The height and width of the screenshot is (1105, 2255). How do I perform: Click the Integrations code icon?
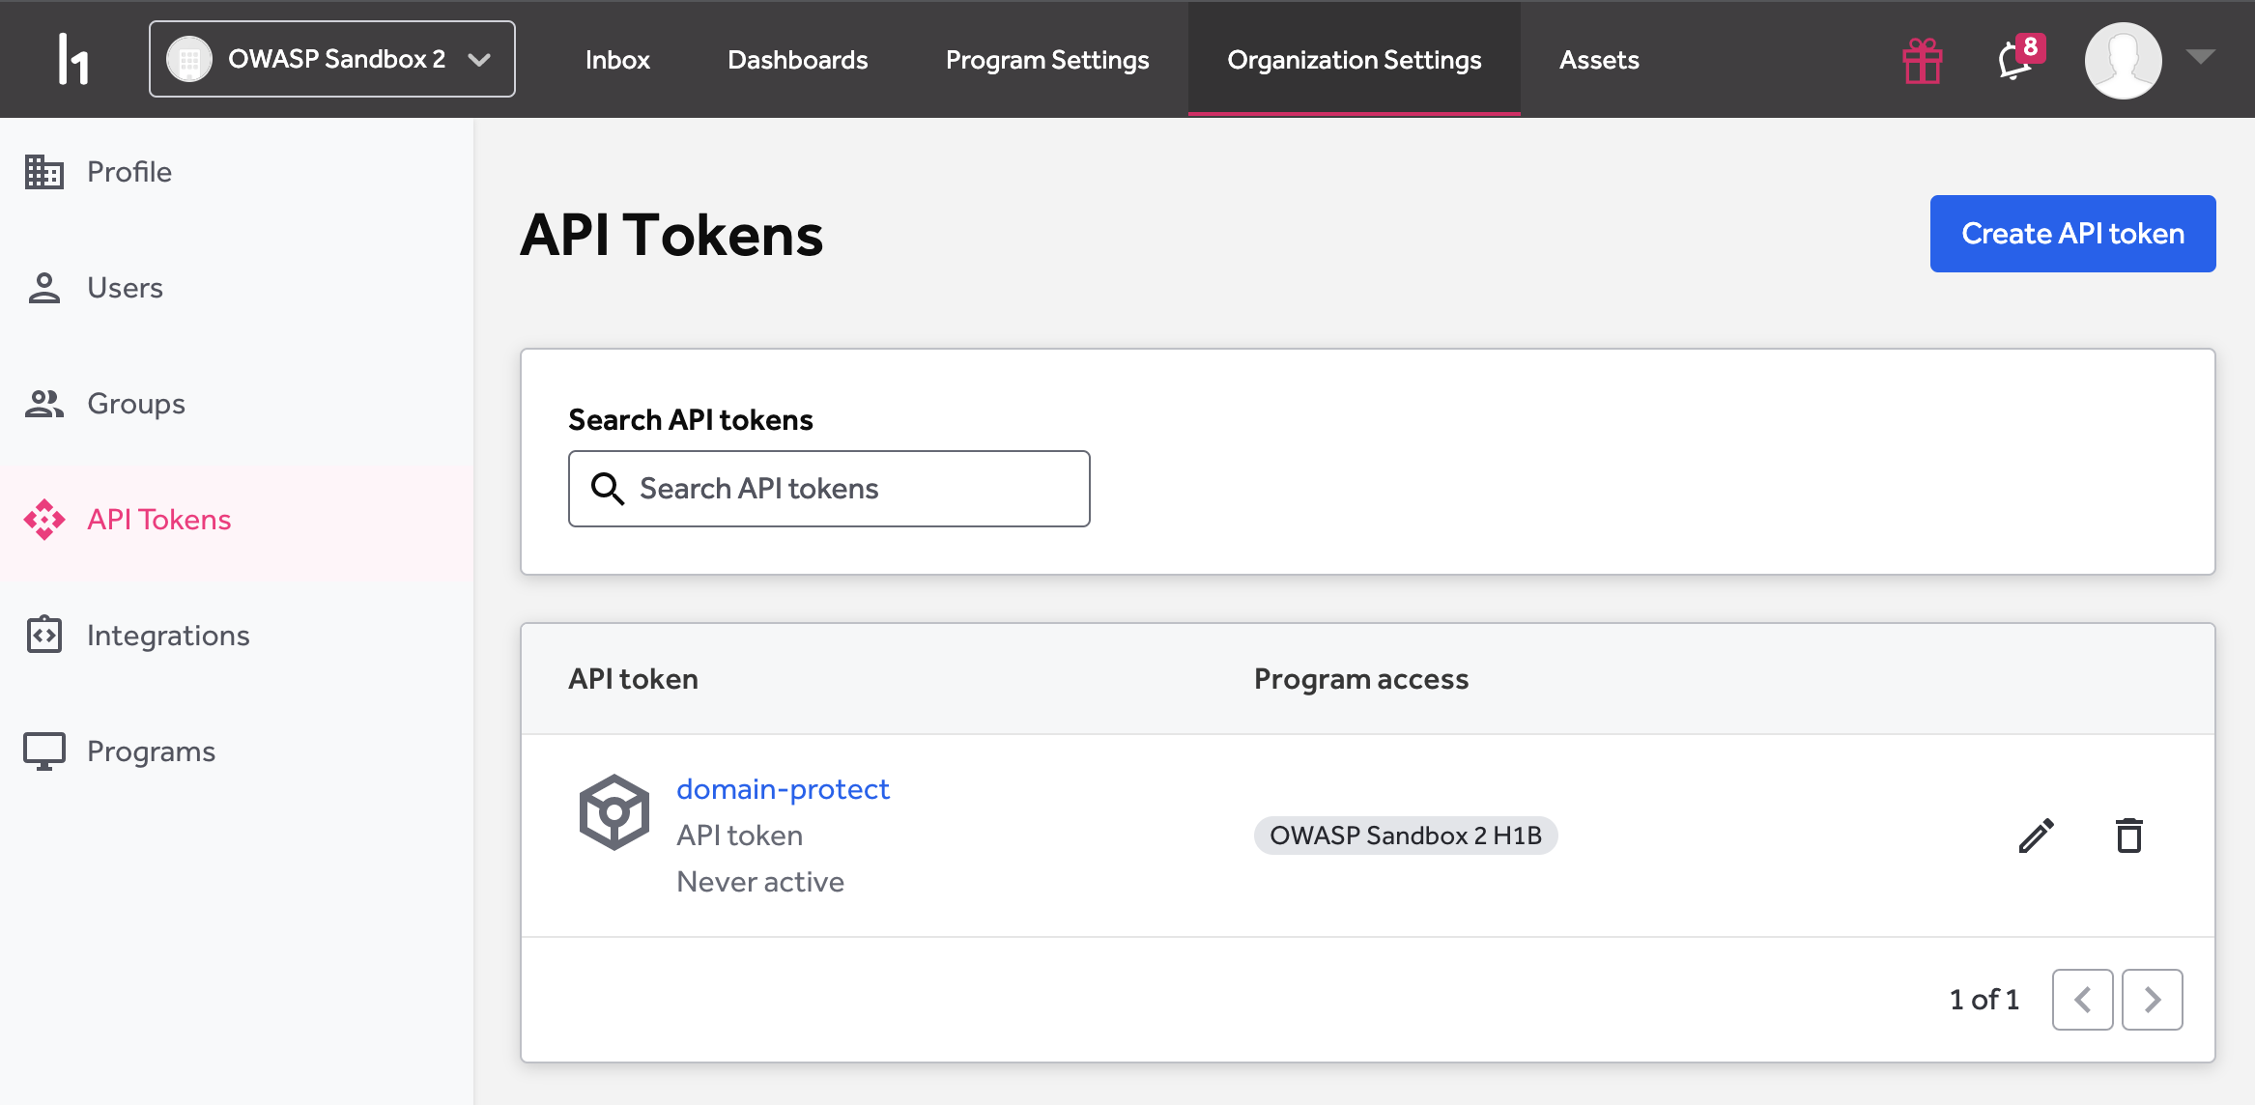43,635
